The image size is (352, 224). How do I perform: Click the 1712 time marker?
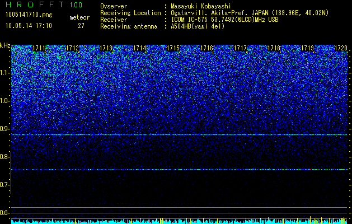point(73,48)
